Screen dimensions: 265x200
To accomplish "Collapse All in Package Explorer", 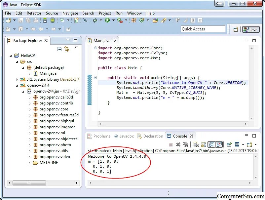I will pos(59,49).
